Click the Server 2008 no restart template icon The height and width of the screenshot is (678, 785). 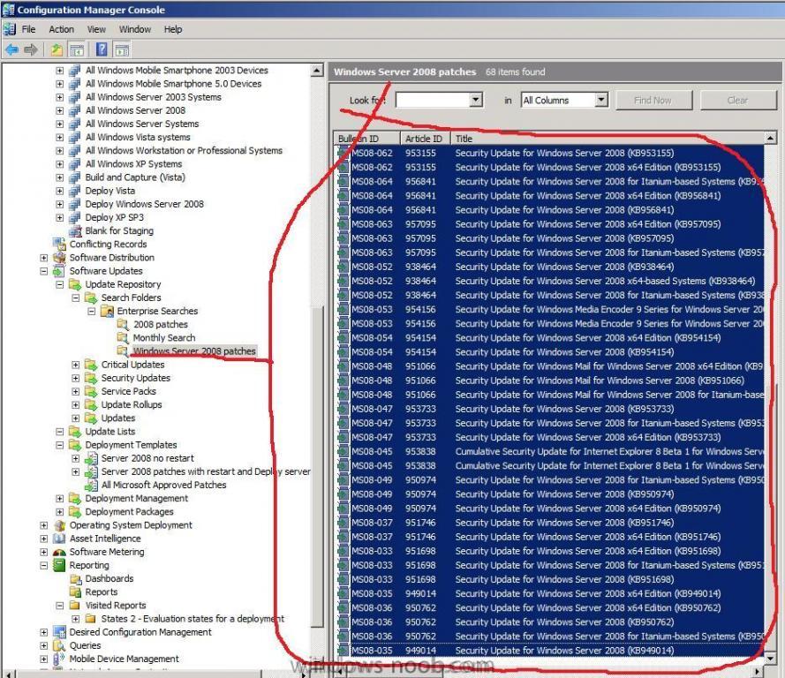tap(91, 458)
